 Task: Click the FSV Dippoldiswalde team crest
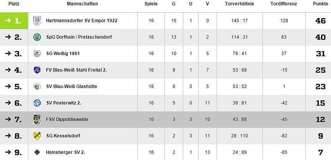37,119
